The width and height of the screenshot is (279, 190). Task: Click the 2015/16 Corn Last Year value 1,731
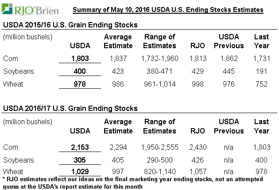pos(262,59)
